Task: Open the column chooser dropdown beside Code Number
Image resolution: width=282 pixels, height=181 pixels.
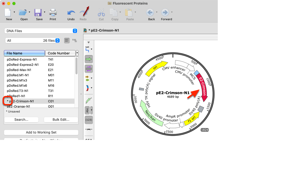Action: (77, 53)
